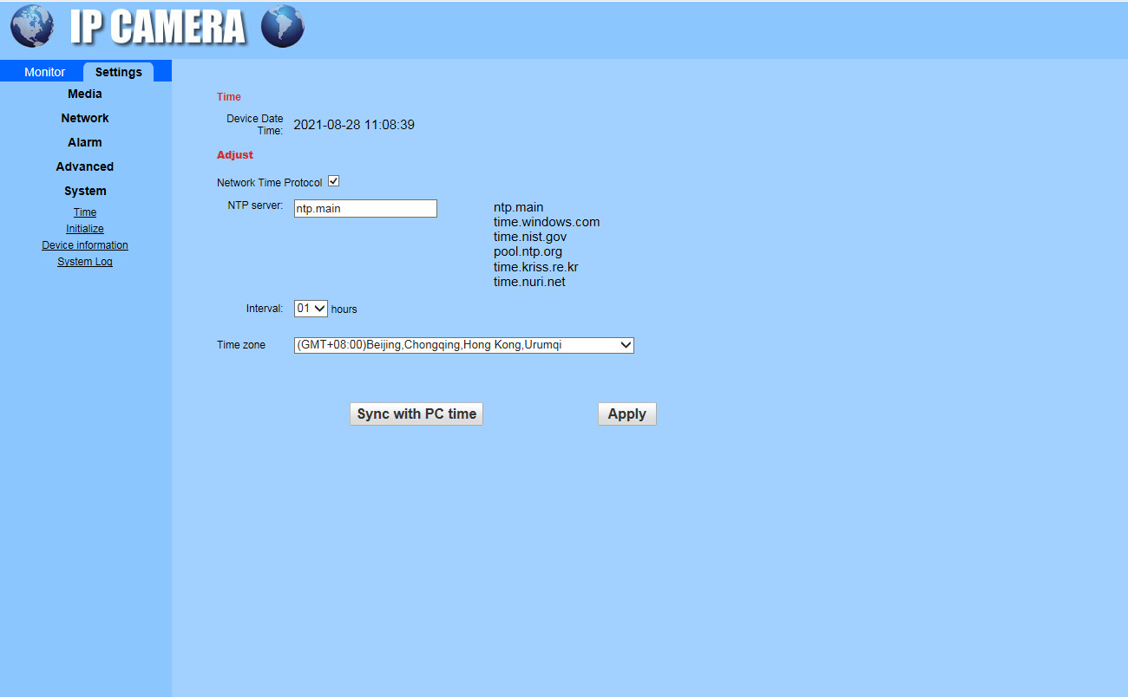Image resolution: width=1128 pixels, height=697 pixels.
Task: Open the Media settings menu
Action: 85,94
